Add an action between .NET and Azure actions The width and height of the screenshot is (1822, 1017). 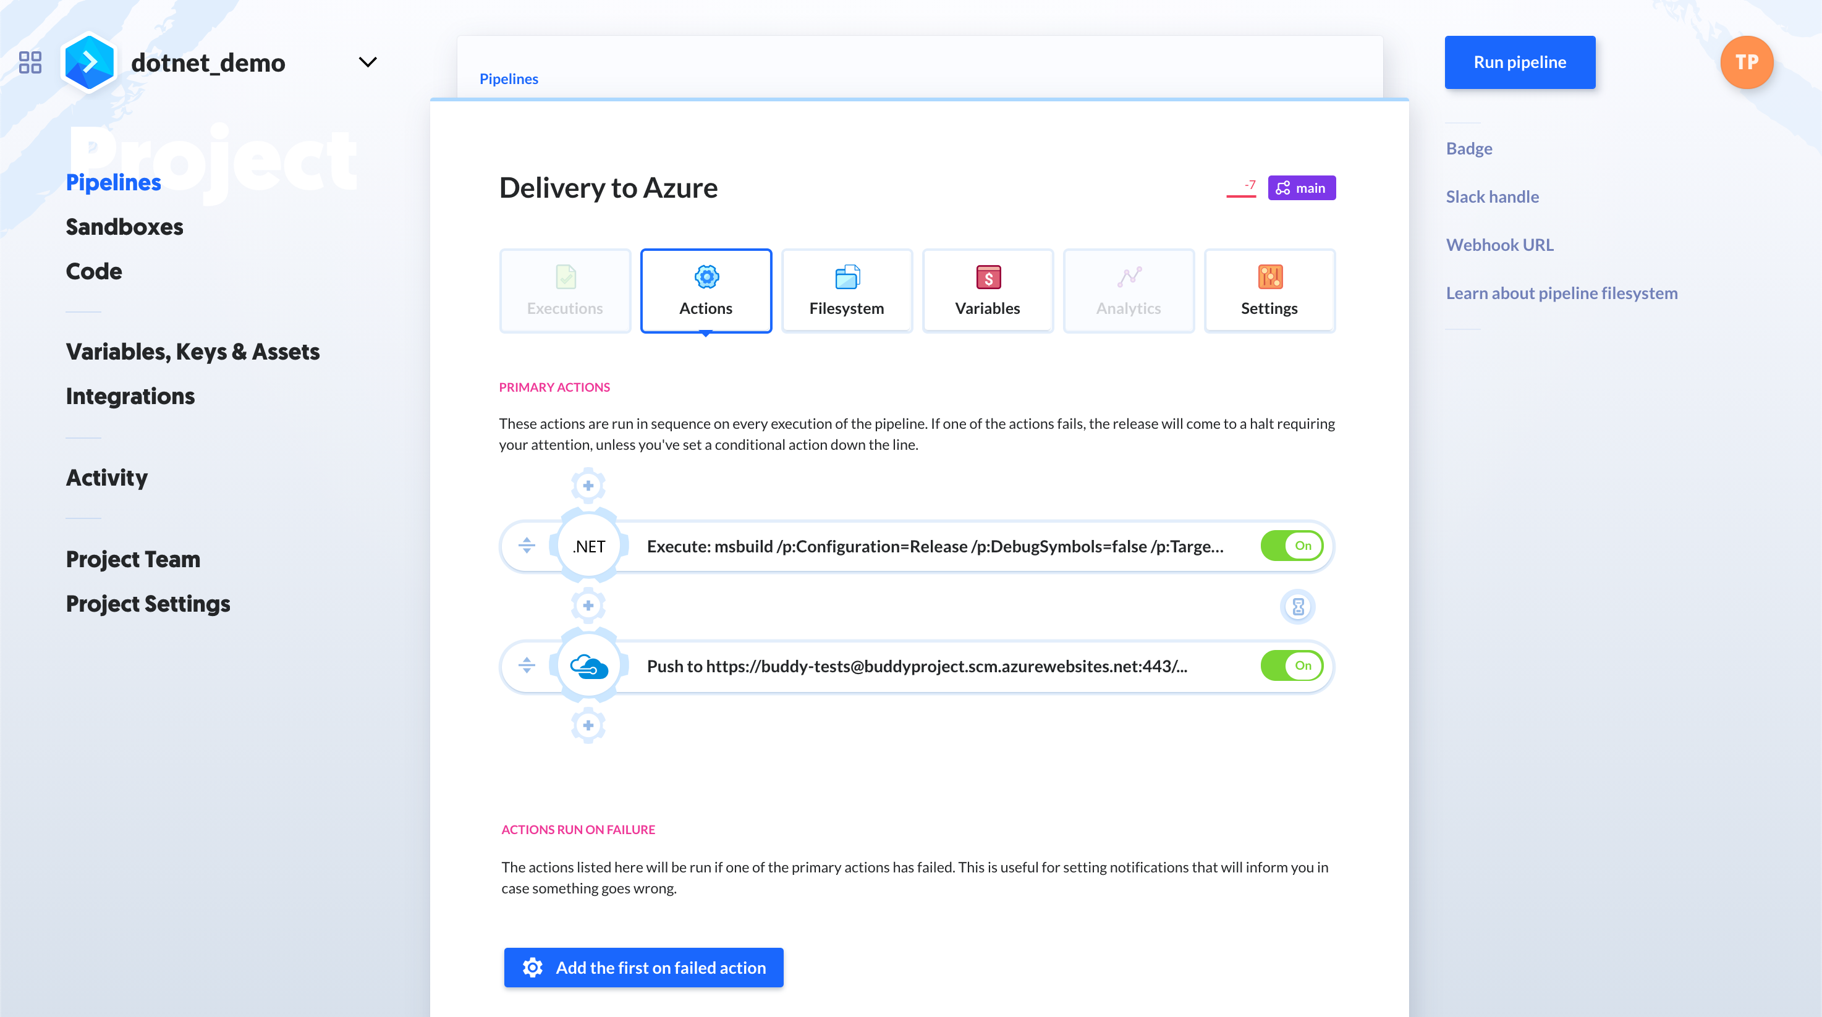click(x=588, y=606)
